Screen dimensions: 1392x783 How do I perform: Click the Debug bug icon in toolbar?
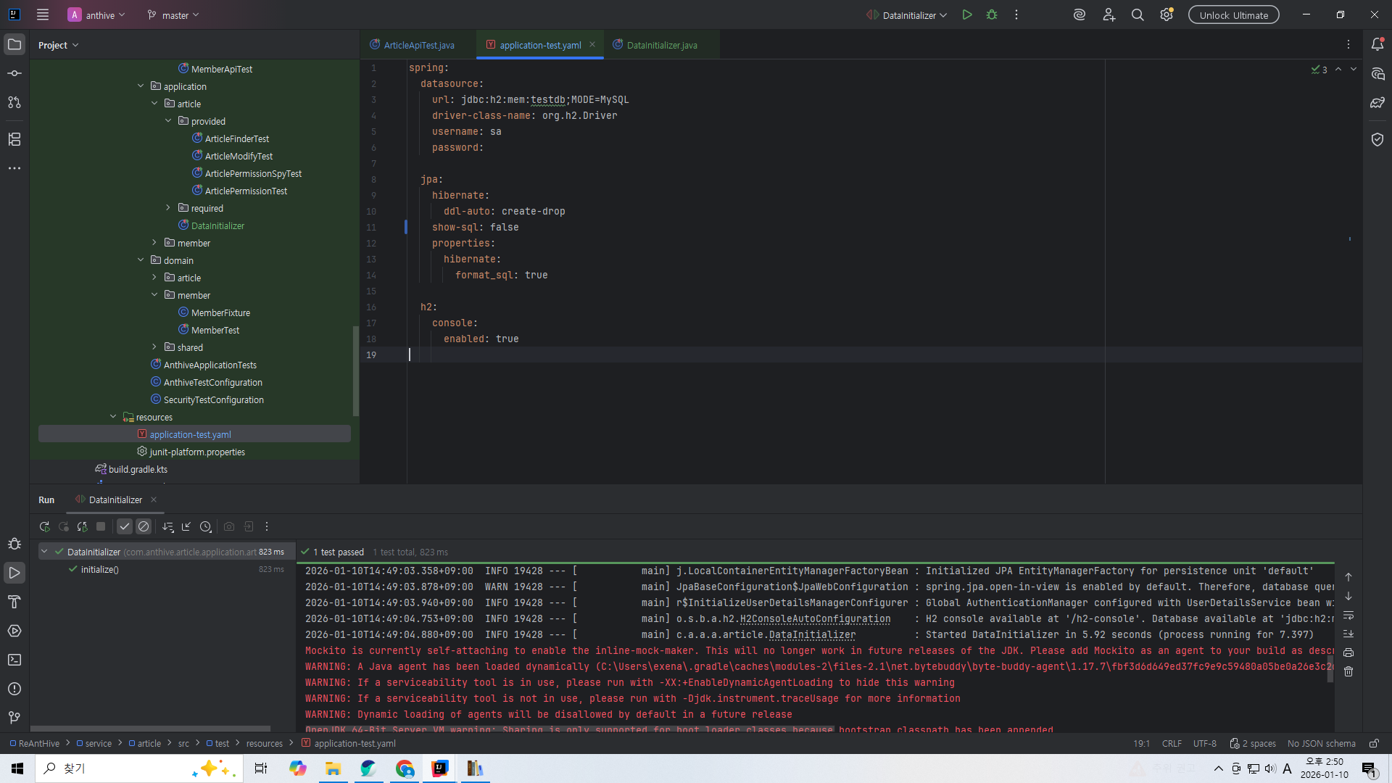coord(992,14)
